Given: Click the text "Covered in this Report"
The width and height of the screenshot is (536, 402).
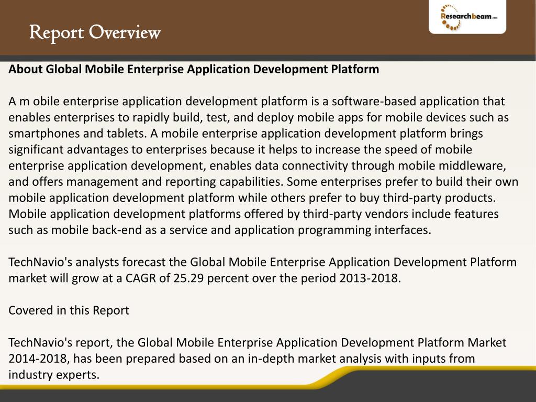Looking at the screenshot, I should tap(69, 310).
